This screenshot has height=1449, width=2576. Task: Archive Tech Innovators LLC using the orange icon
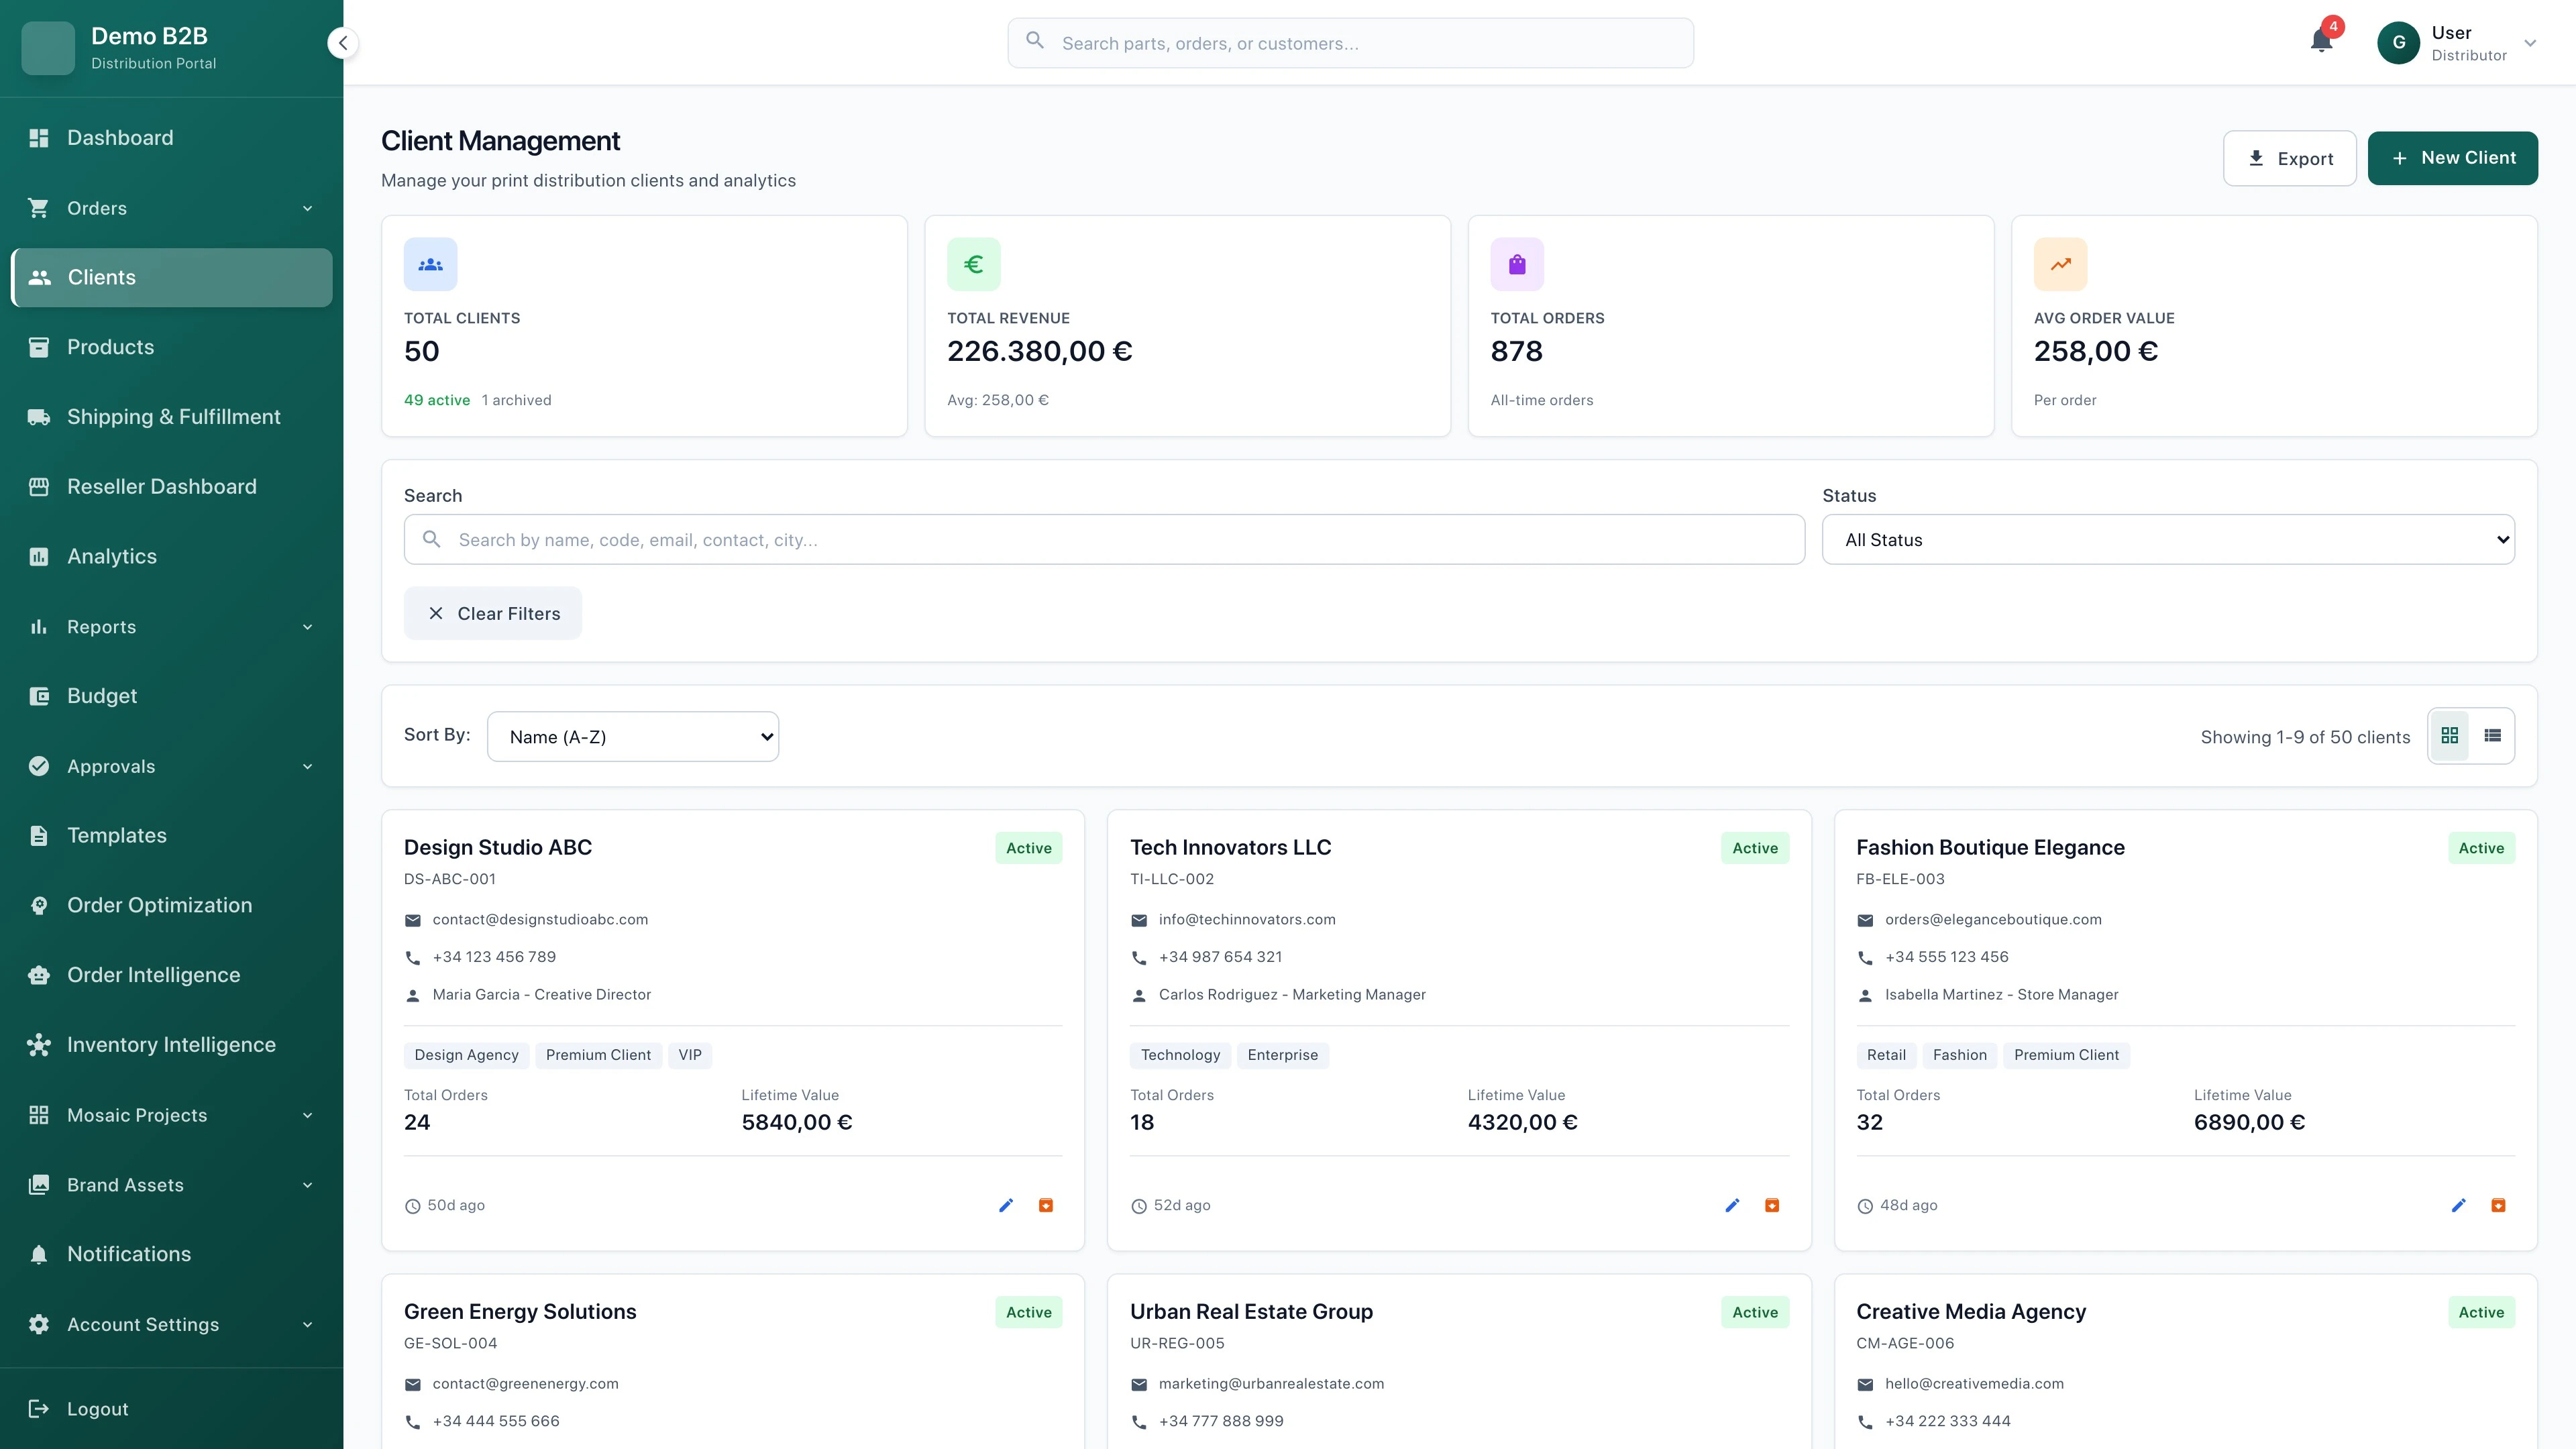(1772, 1205)
